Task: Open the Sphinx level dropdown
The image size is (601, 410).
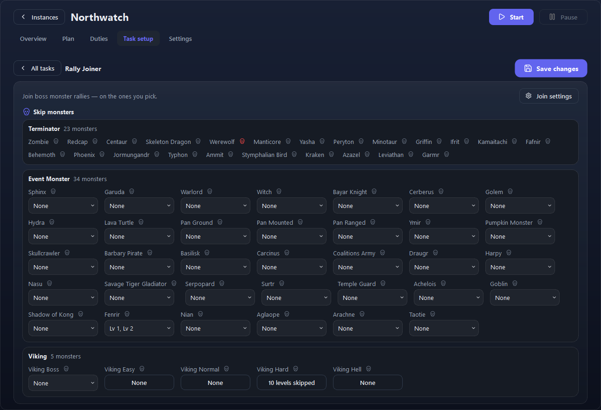Action: pyautogui.click(x=63, y=206)
